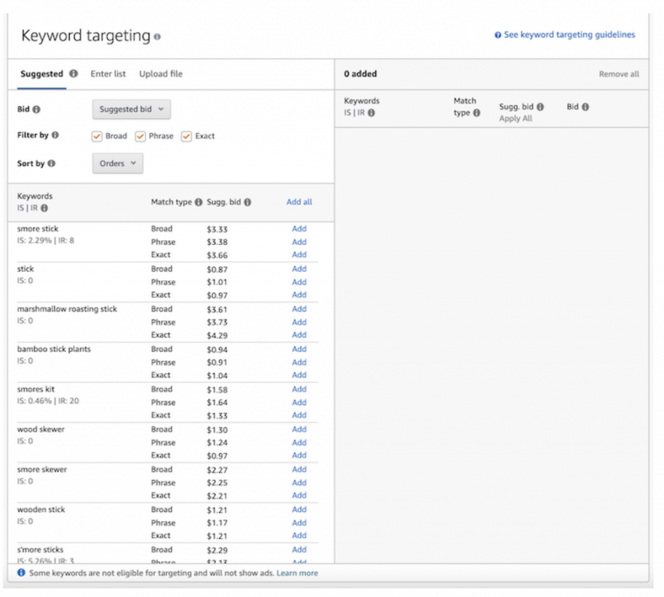The image size is (664, 597).
Task: Add smores kit as Phrase match
Action: (x=299, y=403)
